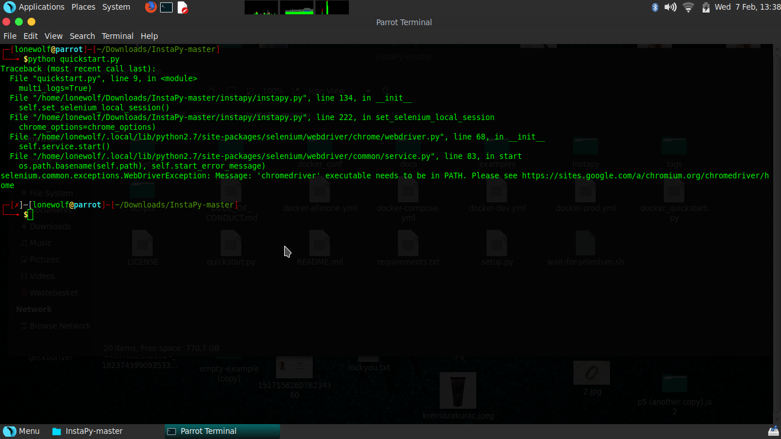Open the Help menu of the terminal
Viewport: 781px width, 439px height.
point(149,36)
